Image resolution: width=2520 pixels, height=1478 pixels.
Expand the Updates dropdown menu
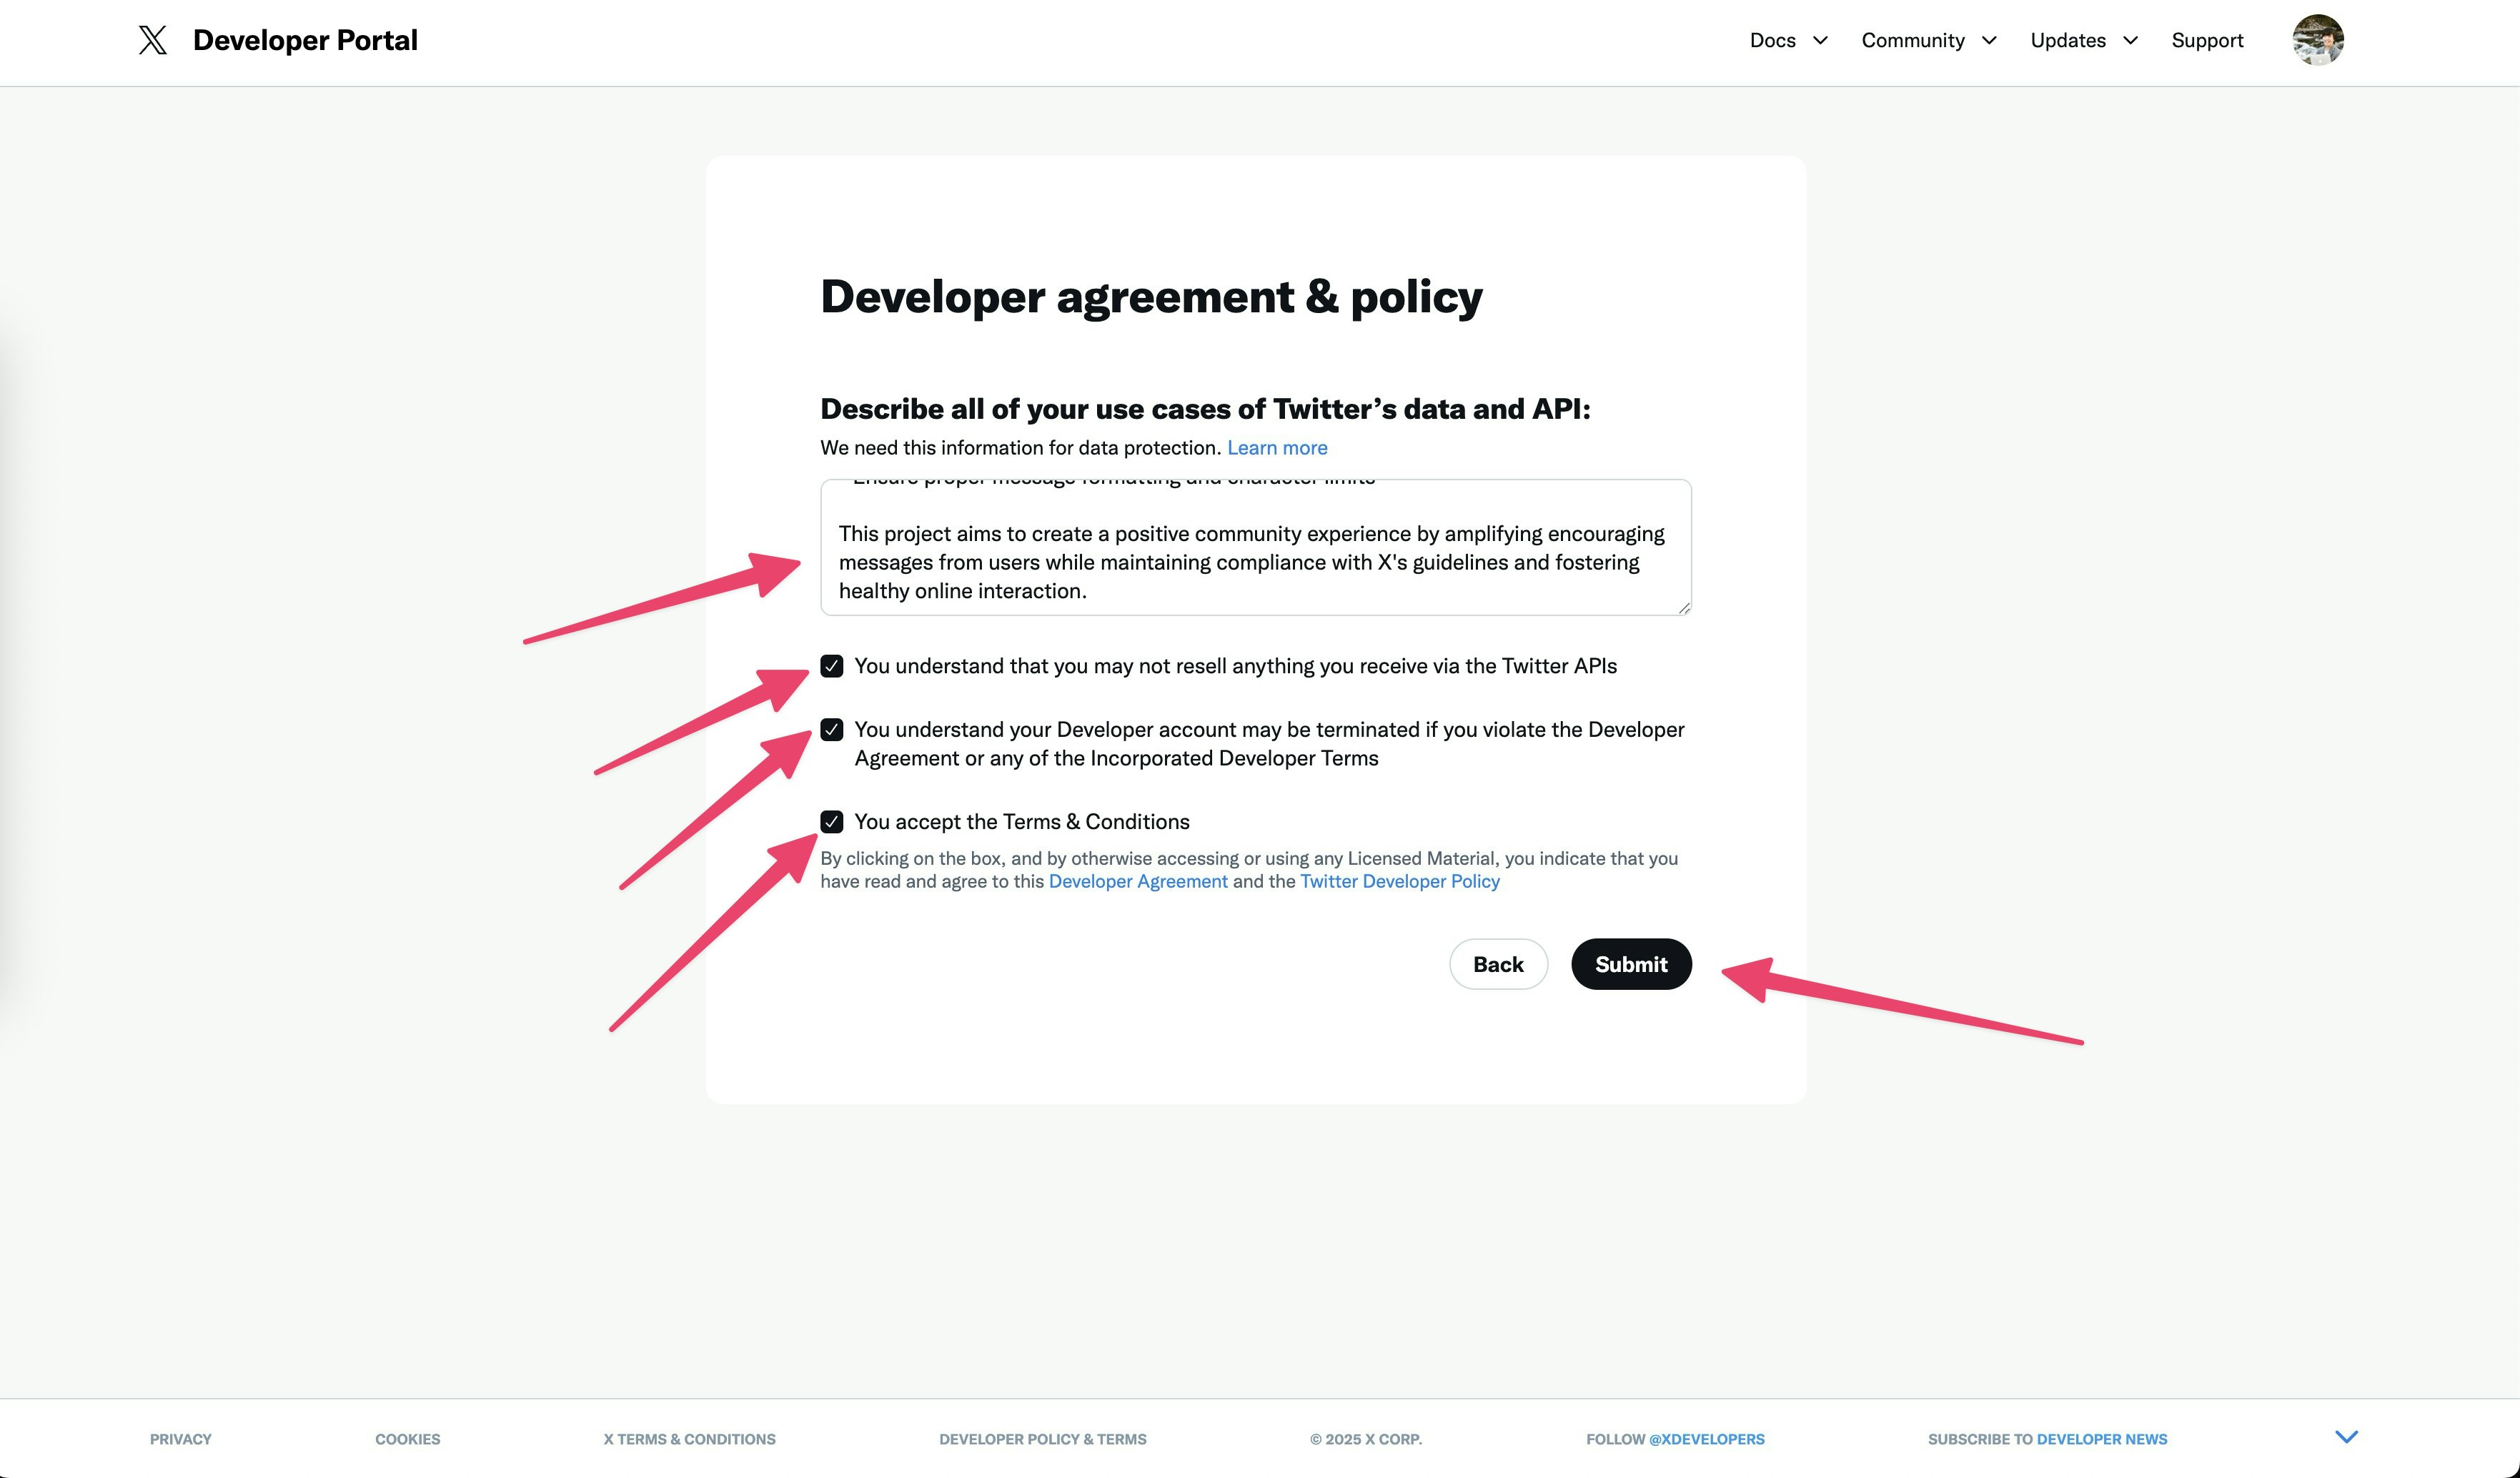[2083, 40]
